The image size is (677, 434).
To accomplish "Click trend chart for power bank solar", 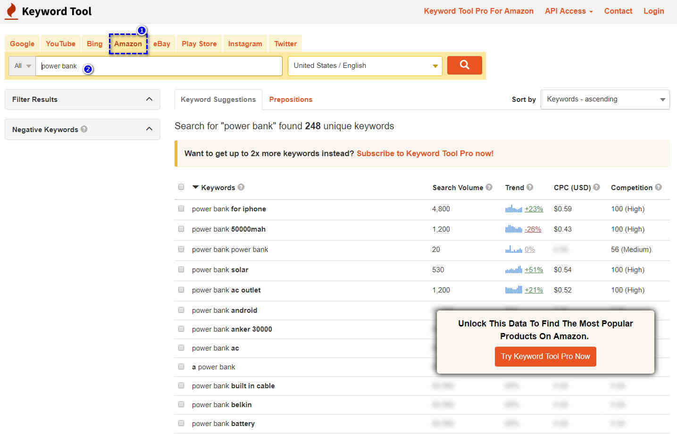I will (513, 269).
